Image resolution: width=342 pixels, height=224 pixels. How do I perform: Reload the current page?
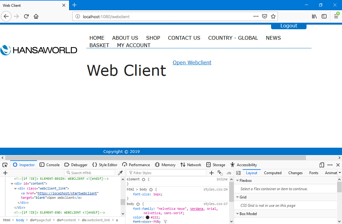click(27, 17)
